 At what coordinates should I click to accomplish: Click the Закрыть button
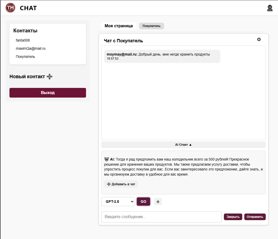(x=233, y=217)
